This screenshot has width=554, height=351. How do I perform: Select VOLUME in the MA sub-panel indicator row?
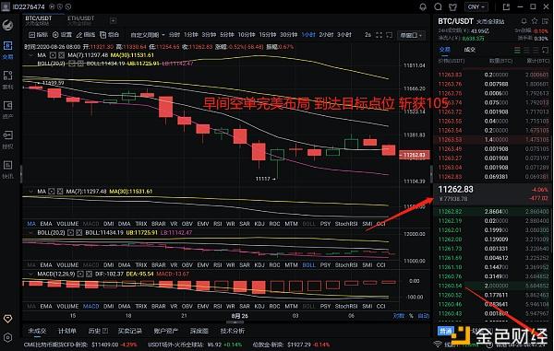pos(67,224)
